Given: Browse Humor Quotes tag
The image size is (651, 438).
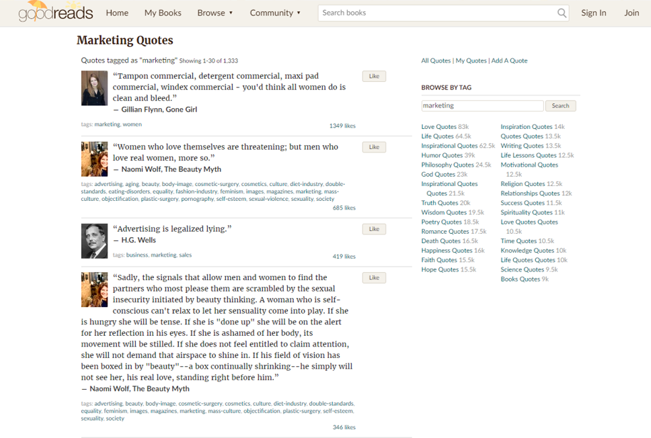Looking at the screenshot, I should click(442, 156).
